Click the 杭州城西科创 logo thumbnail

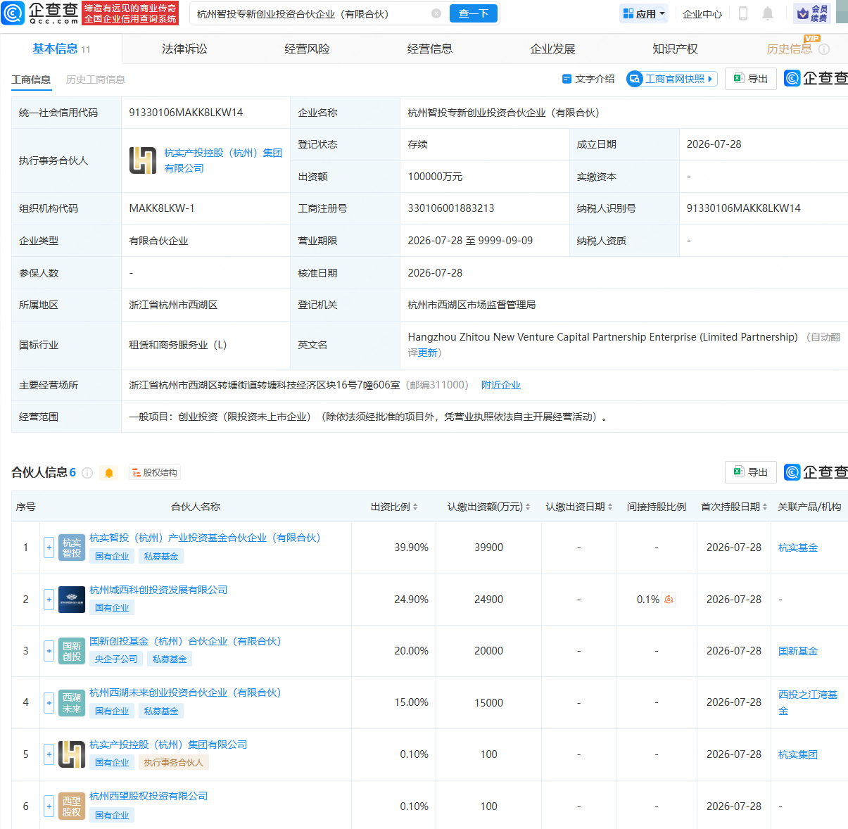click(x=72, y=600)
